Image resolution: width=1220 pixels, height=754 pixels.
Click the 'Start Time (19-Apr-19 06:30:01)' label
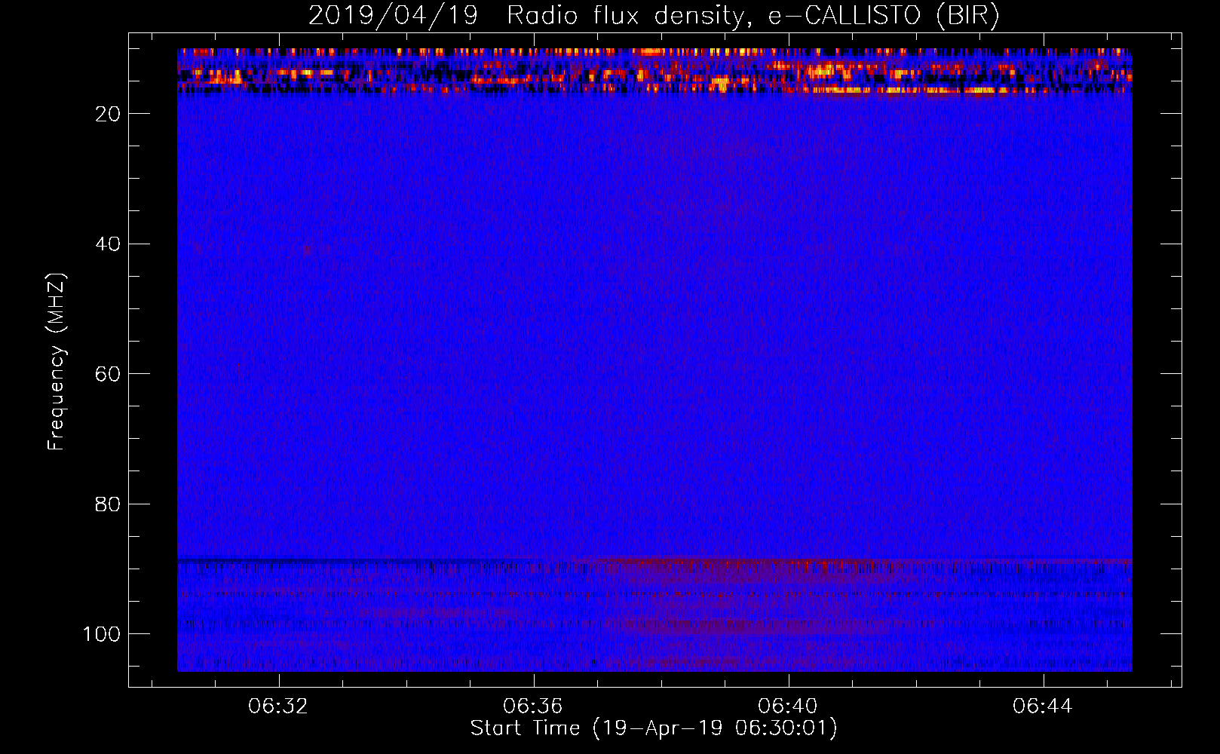[x=654, y=728]
